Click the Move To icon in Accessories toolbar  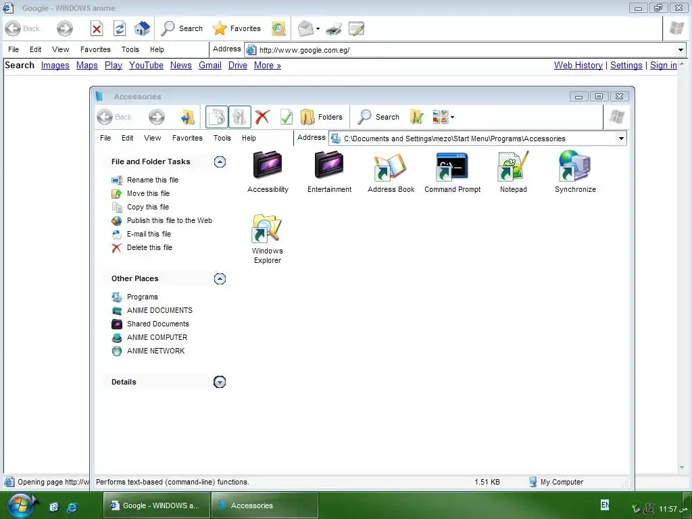pos(217,117)
